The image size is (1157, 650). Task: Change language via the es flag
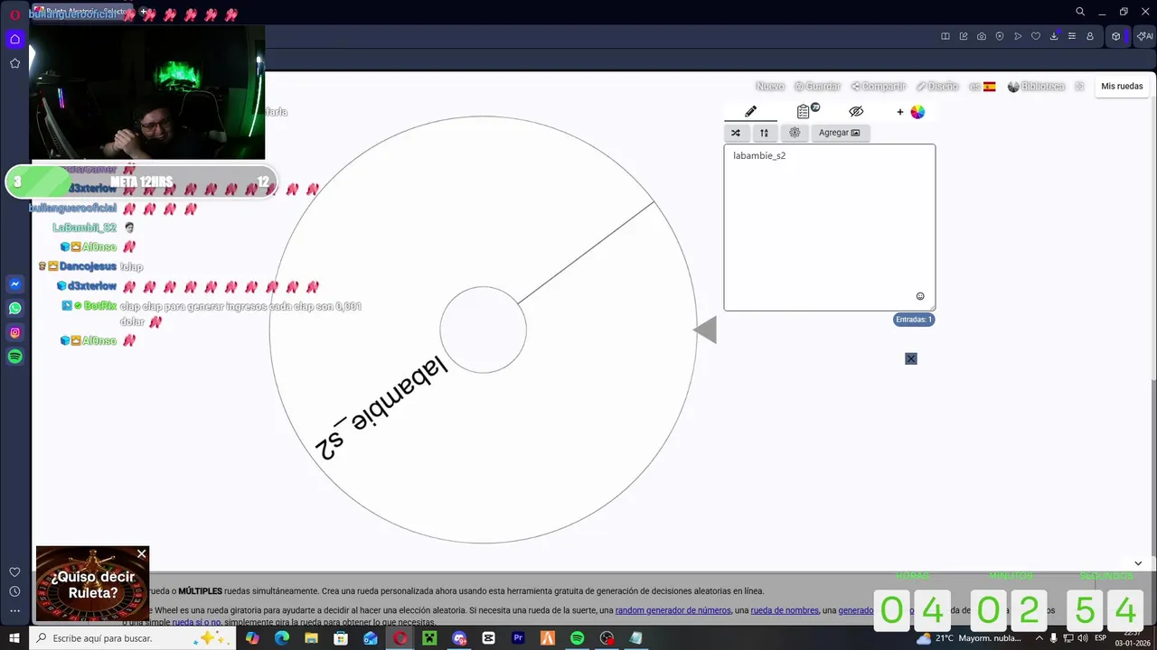[983, 87]
